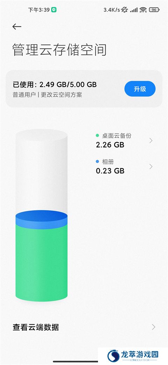The width and height of the screenshot is (168, 365).
Task: Select the 普通用户 label
Action: pos(24,95)
